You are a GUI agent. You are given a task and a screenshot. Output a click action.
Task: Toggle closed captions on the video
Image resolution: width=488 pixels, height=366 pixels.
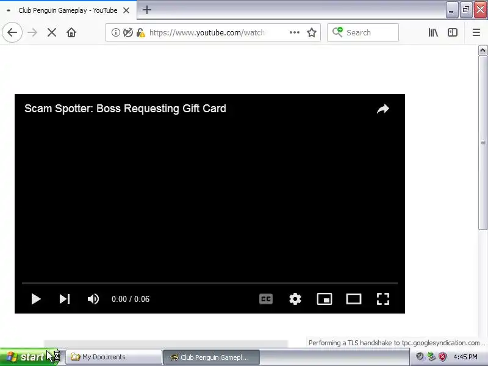click(x=266, y=299)
